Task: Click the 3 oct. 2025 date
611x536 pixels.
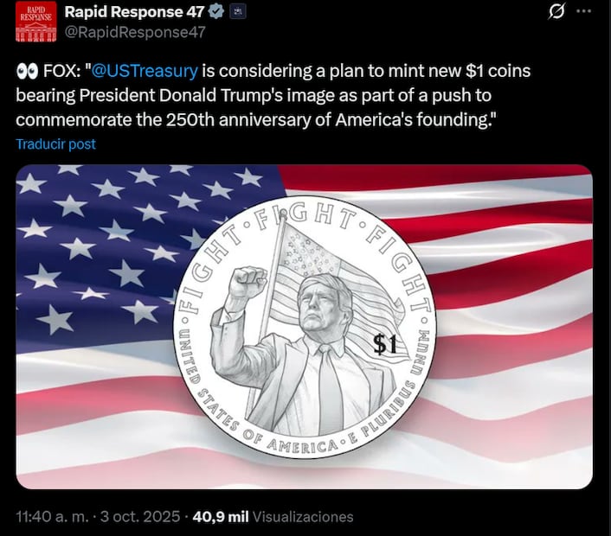Action: 140,517
